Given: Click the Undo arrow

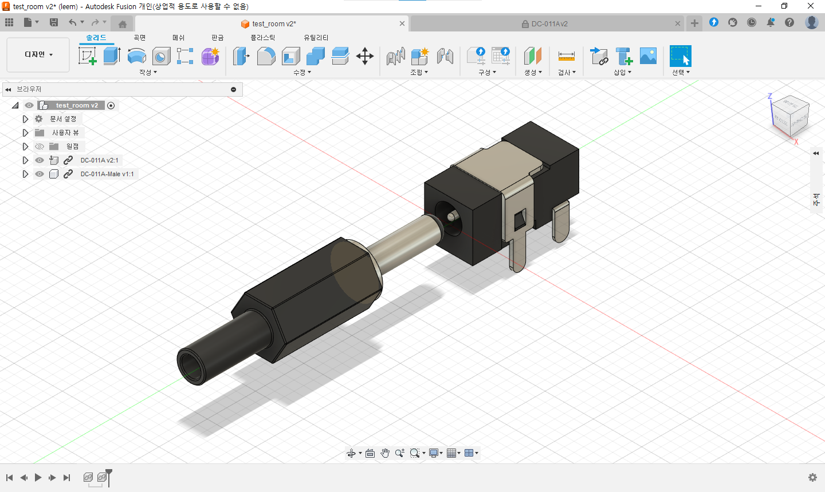Looking at the screenshot, I should (x=72, y=23).
